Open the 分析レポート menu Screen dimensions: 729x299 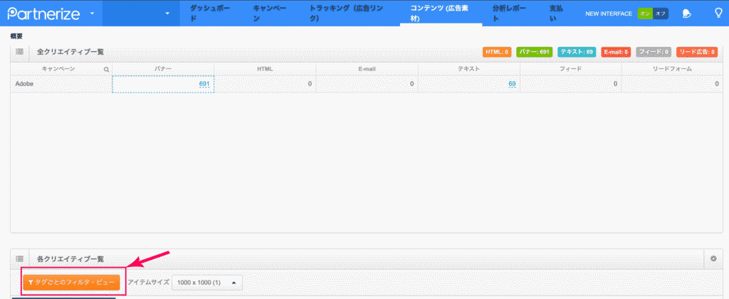click(510, 14)
